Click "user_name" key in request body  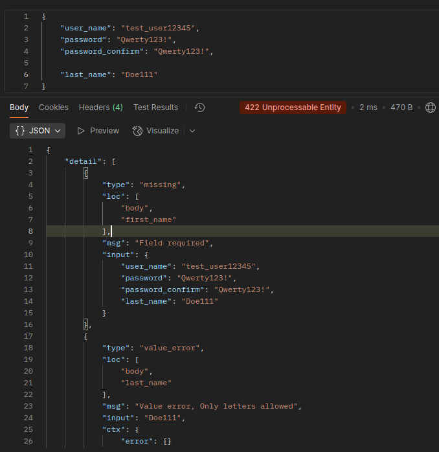85,28
